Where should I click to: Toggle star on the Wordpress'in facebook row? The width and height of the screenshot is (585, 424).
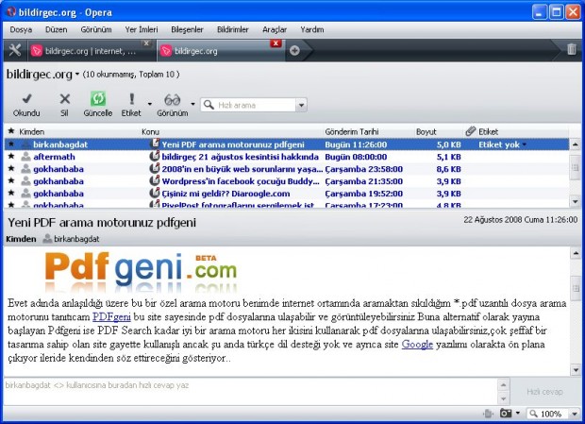[x=11, y=181]
